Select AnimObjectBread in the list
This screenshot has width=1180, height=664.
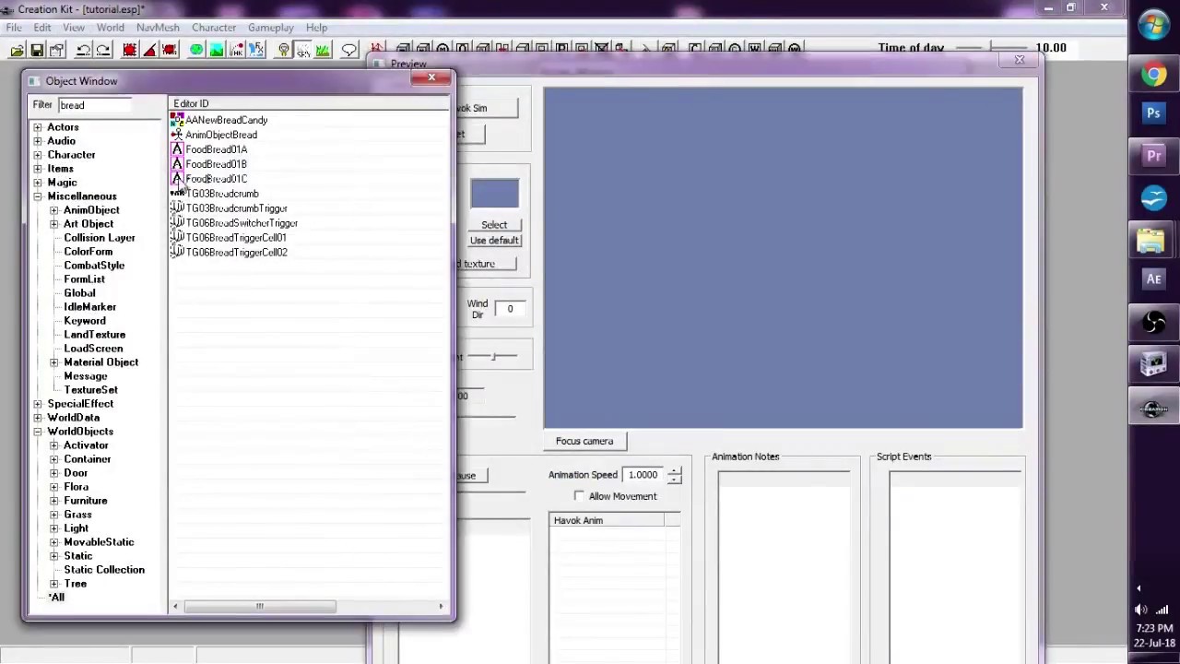[x=221, y=135]
